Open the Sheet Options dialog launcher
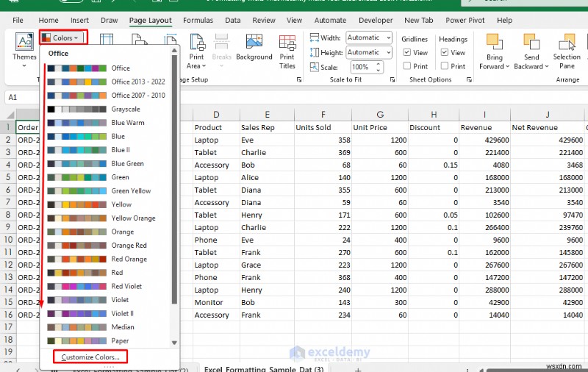 pyautogui.click(x=469, y=79)
